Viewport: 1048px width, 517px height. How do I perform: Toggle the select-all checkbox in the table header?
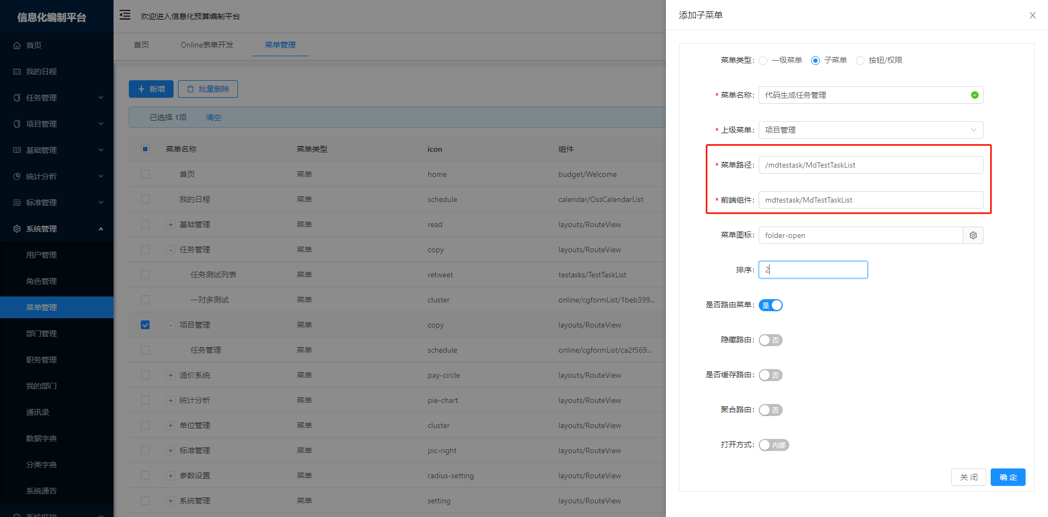click(145, 149)
